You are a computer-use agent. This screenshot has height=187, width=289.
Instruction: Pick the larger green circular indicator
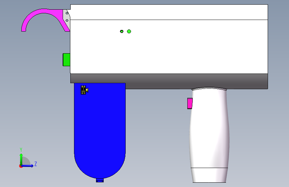tap(129, 31)
